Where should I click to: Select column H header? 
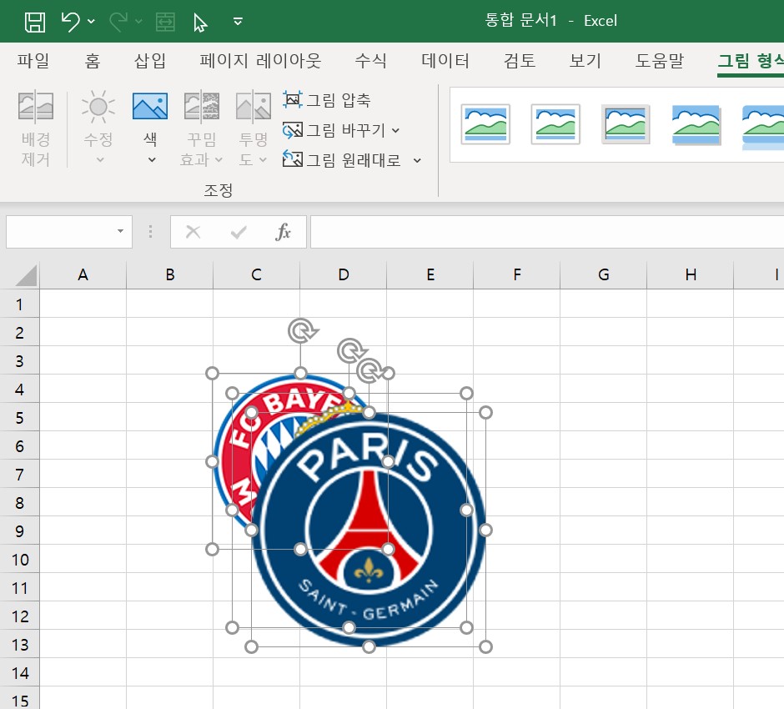(691, 274)
